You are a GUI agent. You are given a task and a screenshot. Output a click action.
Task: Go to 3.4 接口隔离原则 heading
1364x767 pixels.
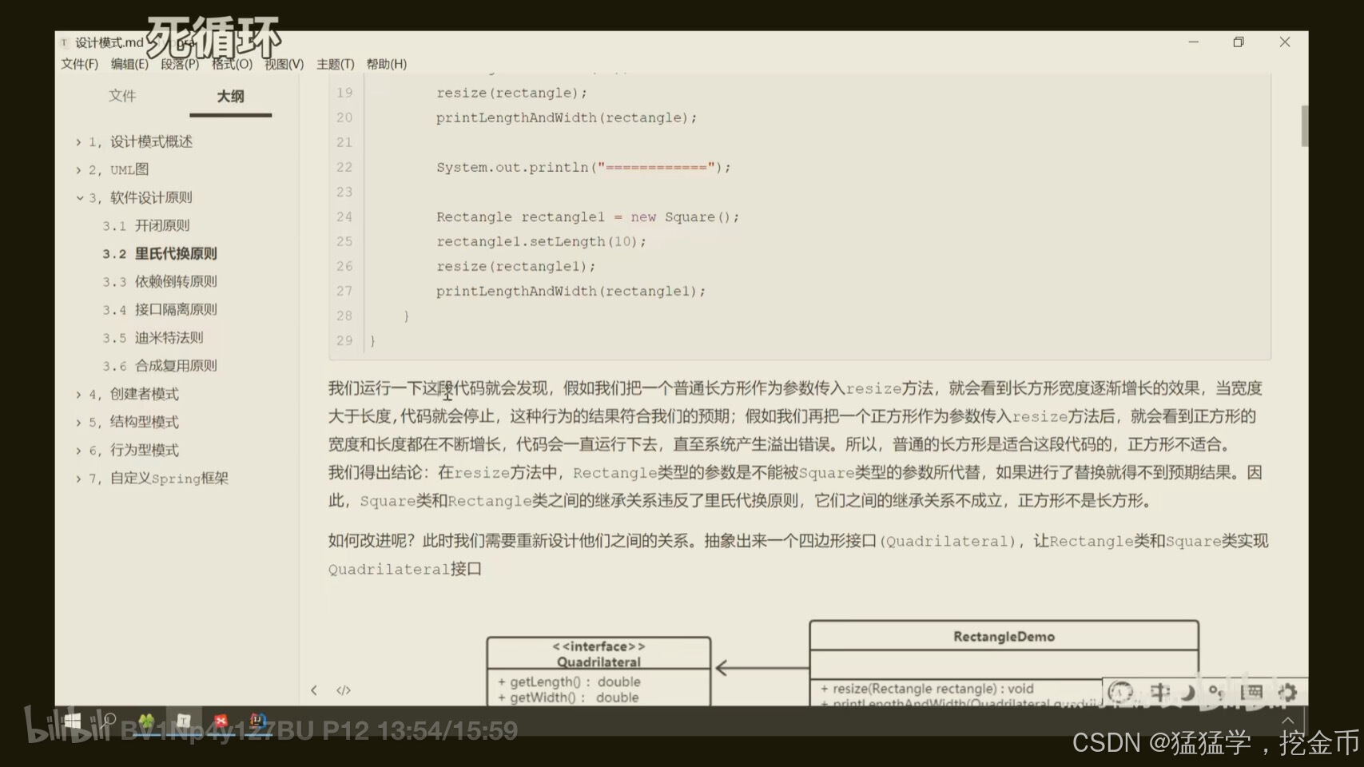click(160, 309)
